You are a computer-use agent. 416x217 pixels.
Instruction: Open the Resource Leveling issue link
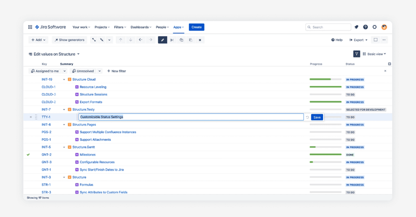(93, 87)
